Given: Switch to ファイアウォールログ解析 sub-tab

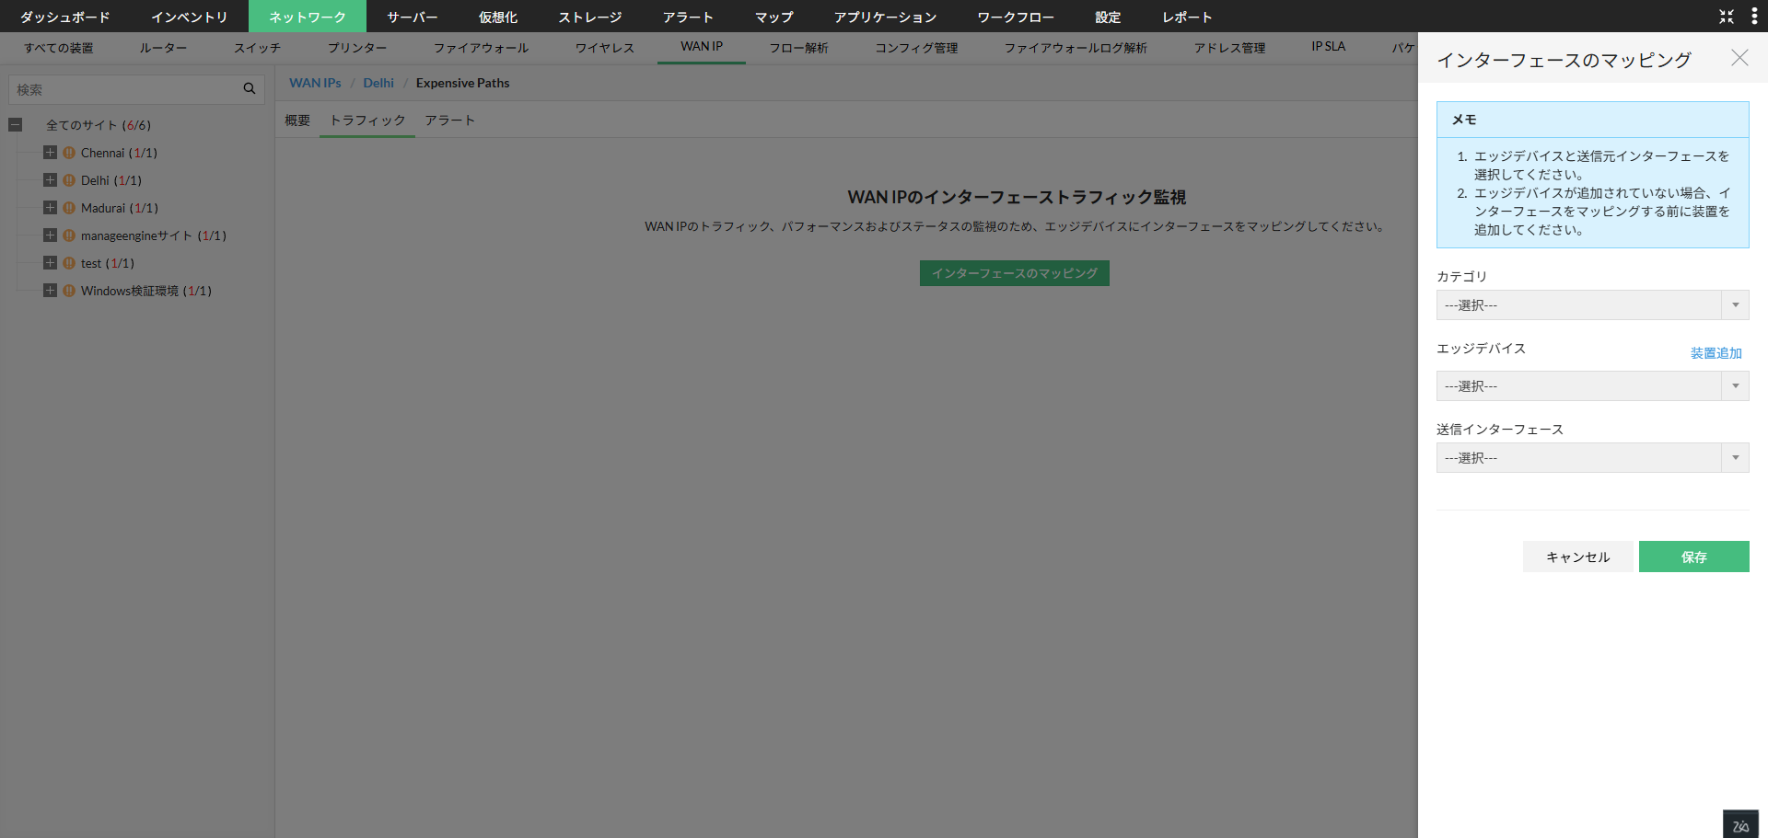Looking at the screenshot, I should coord(1076,48).
